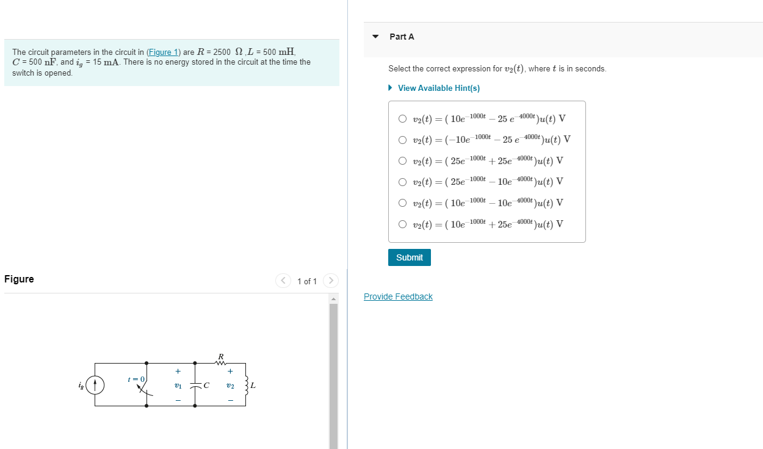Click the black Part A dropdown arrow
763x449 pixels.
pos(375,37)
